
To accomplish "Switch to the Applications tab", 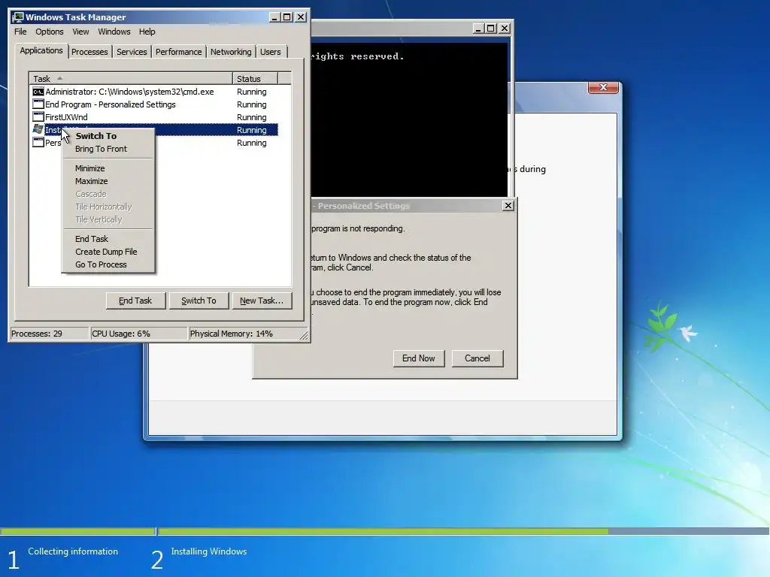I will [x=41, y=50].
